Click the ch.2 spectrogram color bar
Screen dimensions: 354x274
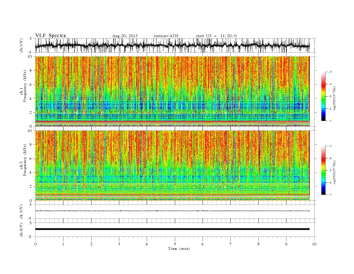pos(324,170)
